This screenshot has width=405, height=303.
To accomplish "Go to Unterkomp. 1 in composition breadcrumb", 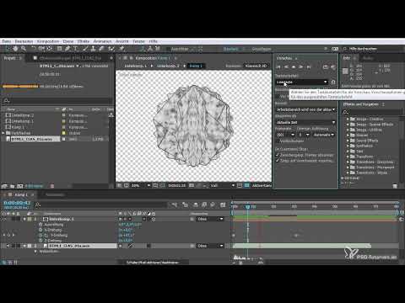I will [136, 66].
